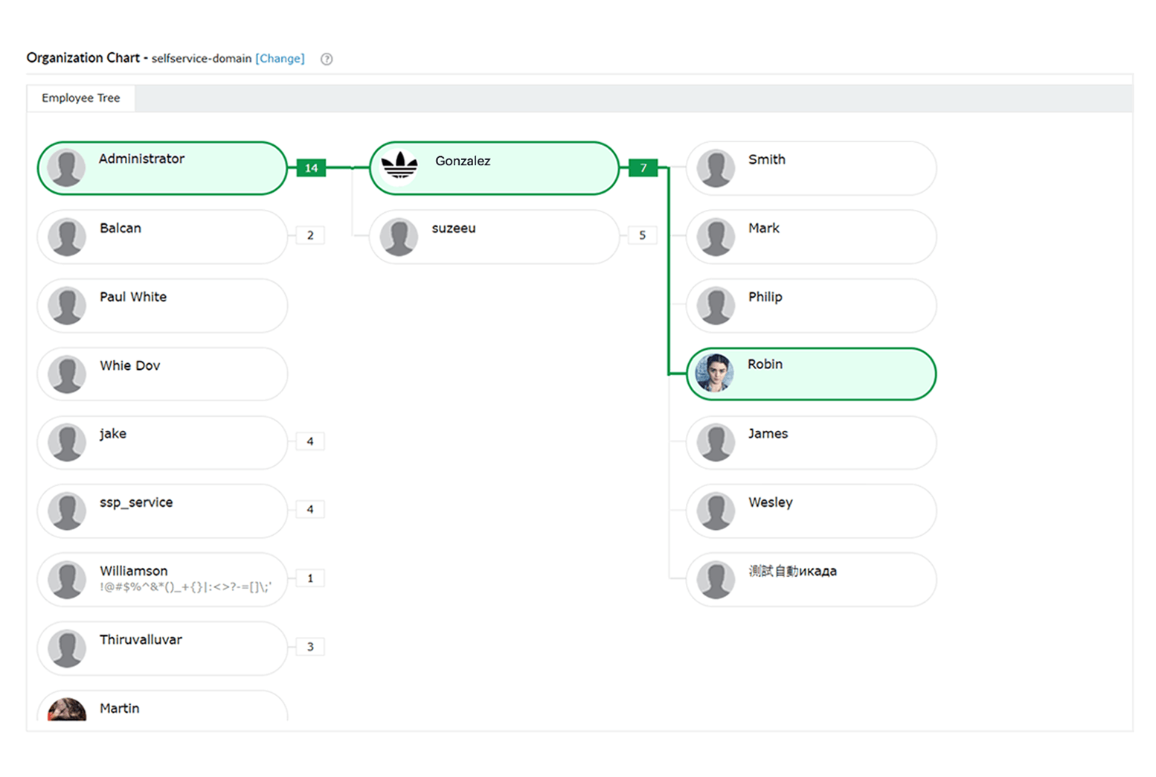Click Robin's profile photo
The width and height of the screenshot is (1156, 777).
point(715,373)
